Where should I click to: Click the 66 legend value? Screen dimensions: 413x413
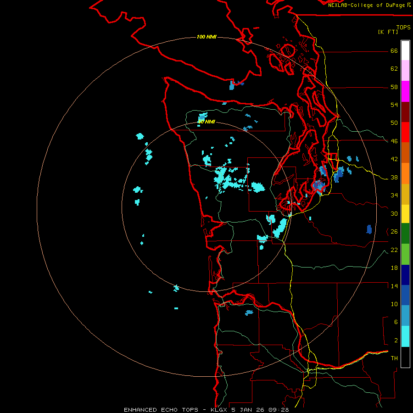click(394, 50)
